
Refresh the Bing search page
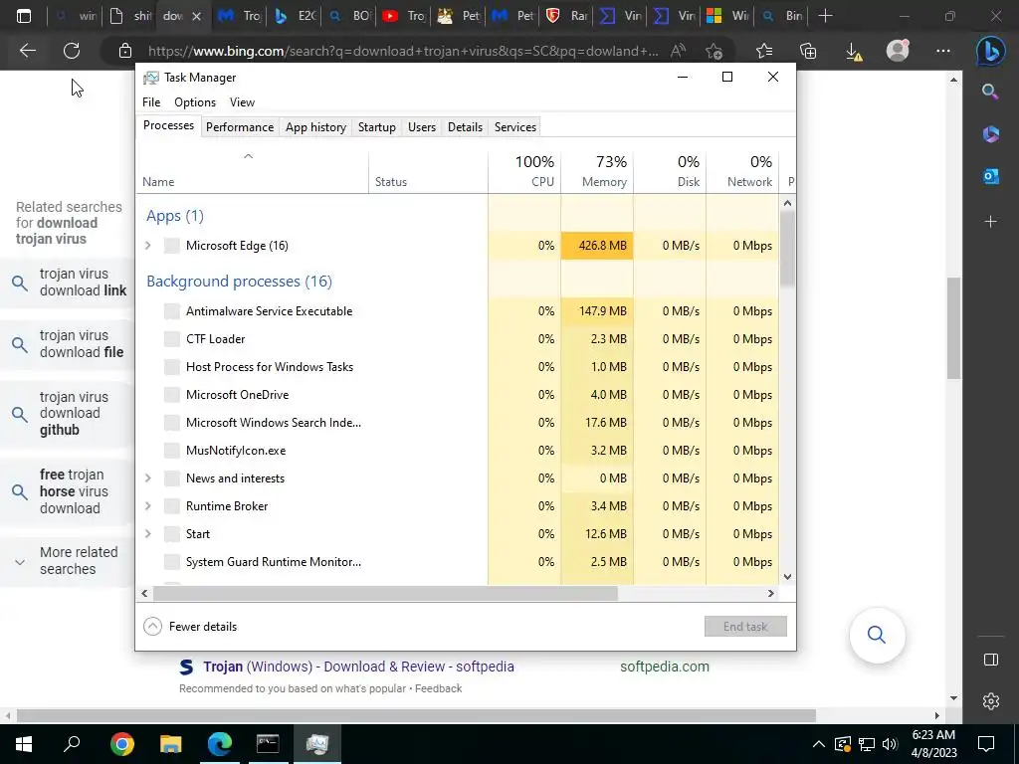(x=72, y=51)
